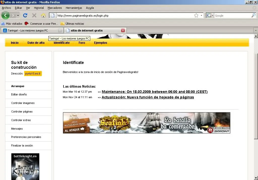Click the search magnifier icon
Viewport: 258px width, 180px height.
point(253,16)
